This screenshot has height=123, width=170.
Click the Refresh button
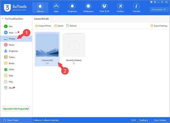(71, 26)
